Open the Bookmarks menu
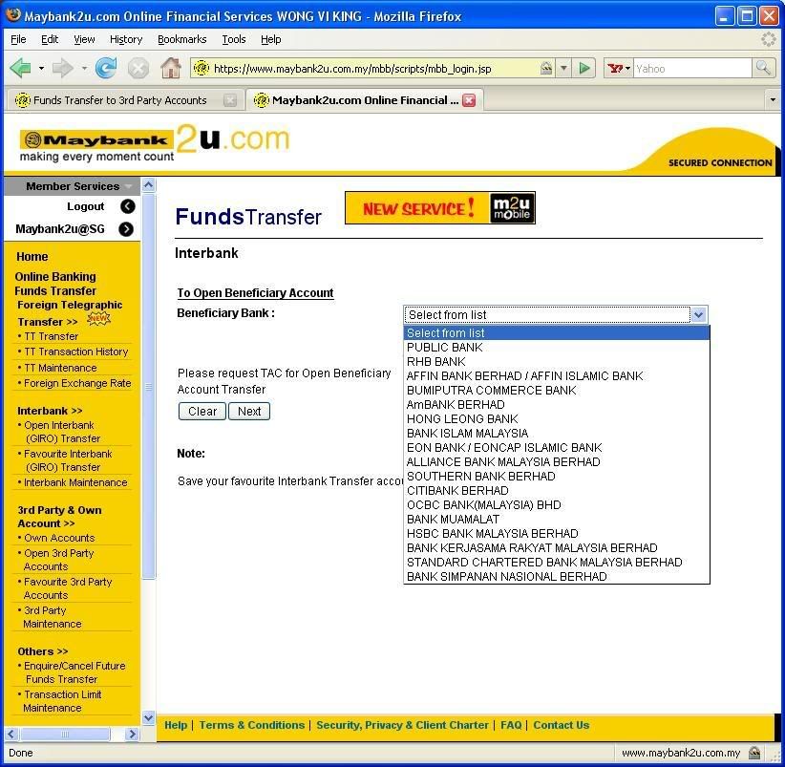785x767 pixels. point(182,39)
